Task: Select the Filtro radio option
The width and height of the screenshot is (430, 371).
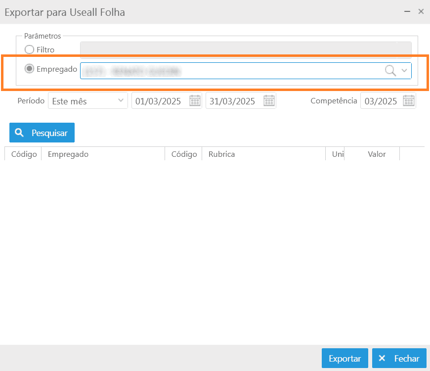Action: tap(29, 49)
